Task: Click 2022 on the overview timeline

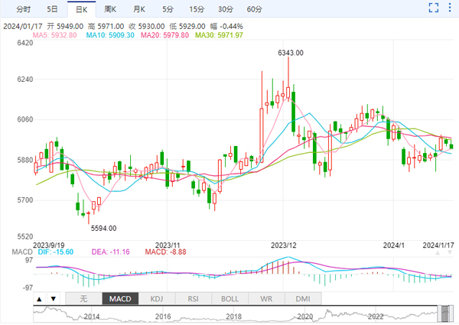Action: (x=376, y=317)
